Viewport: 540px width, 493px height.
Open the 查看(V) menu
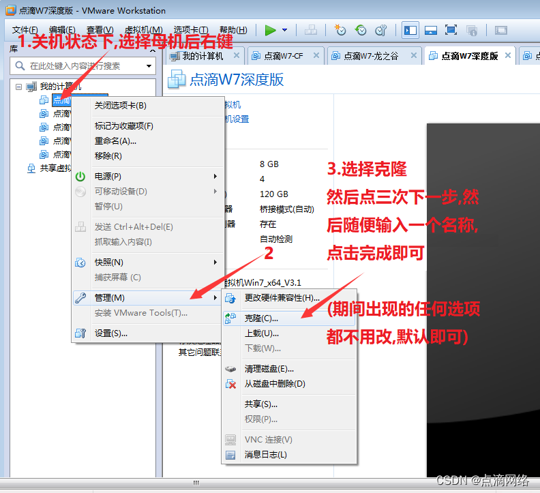point(100,30)
